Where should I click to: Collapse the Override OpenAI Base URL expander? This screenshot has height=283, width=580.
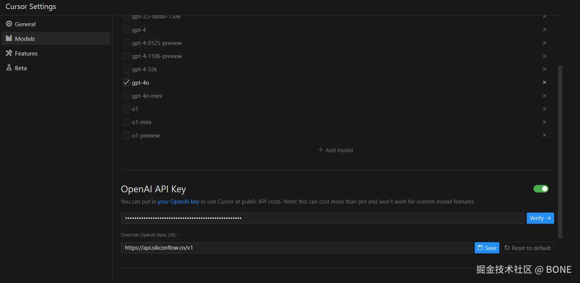pos(150,235)
